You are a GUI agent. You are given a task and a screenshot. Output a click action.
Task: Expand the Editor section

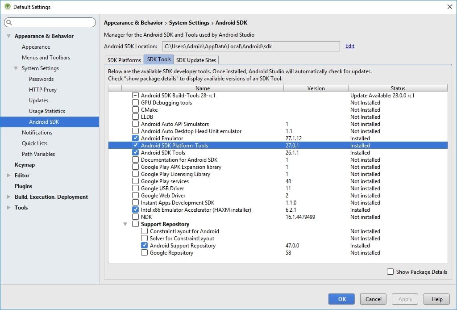pos(9,175)
